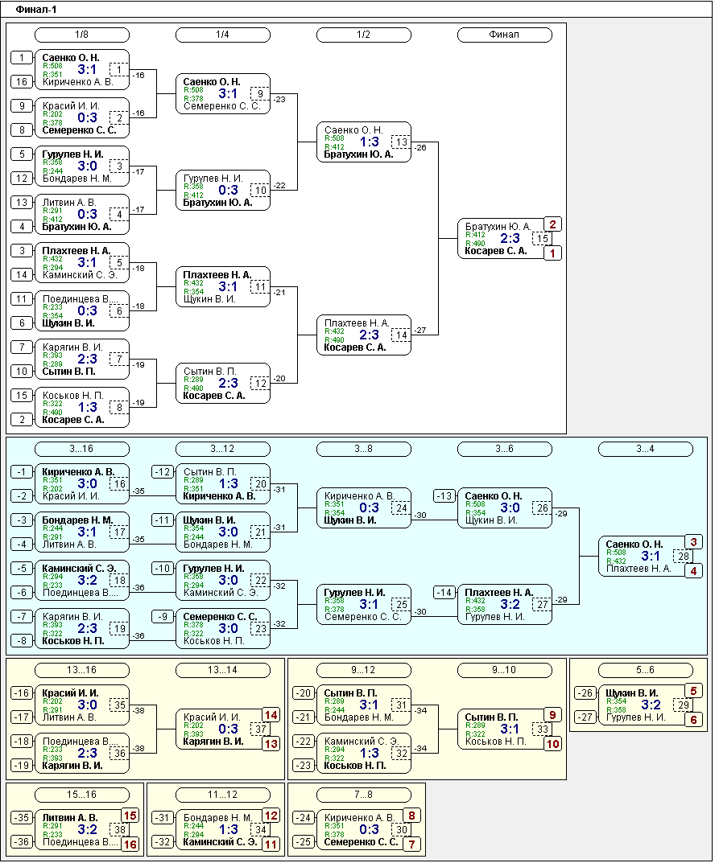Screen dimensions: 715x863
Task: Select Щукин В. И. in the 5...6 match
Action: pyautogui.click(x=632, y=693)
